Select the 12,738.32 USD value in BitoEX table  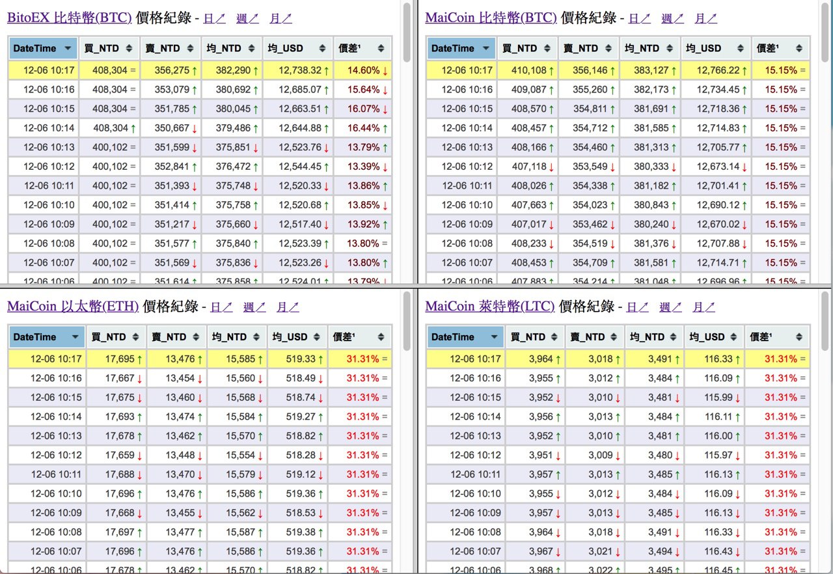(297, 70)
